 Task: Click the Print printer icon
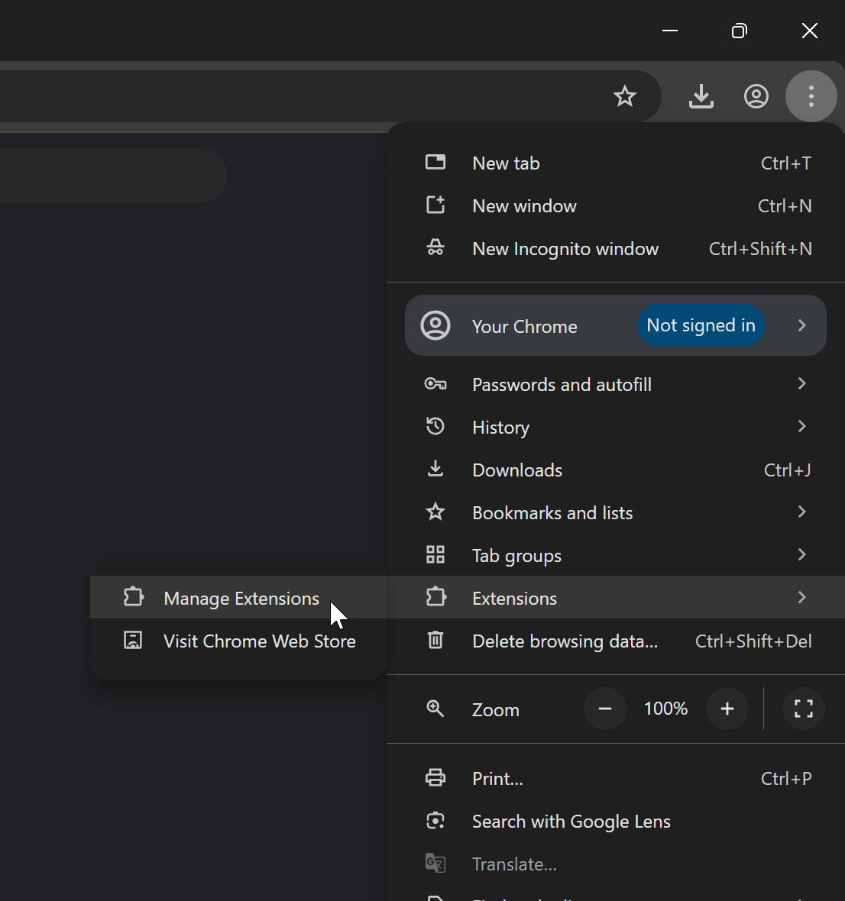coord(435,778)
